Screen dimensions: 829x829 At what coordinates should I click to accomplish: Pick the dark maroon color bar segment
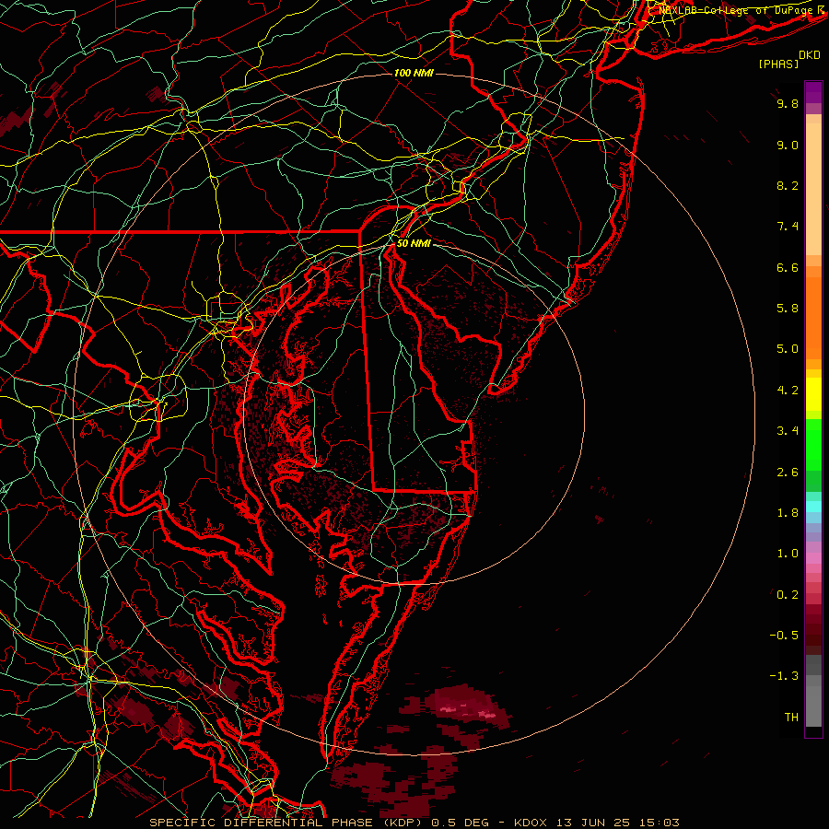[x=813, y=629]
